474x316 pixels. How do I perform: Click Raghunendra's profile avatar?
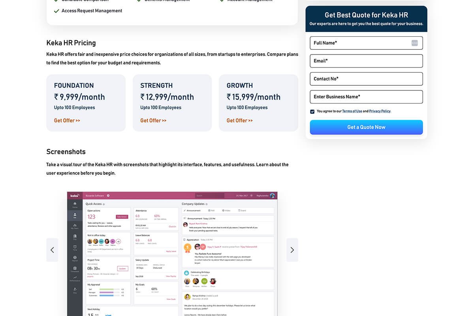click(272, 195)
